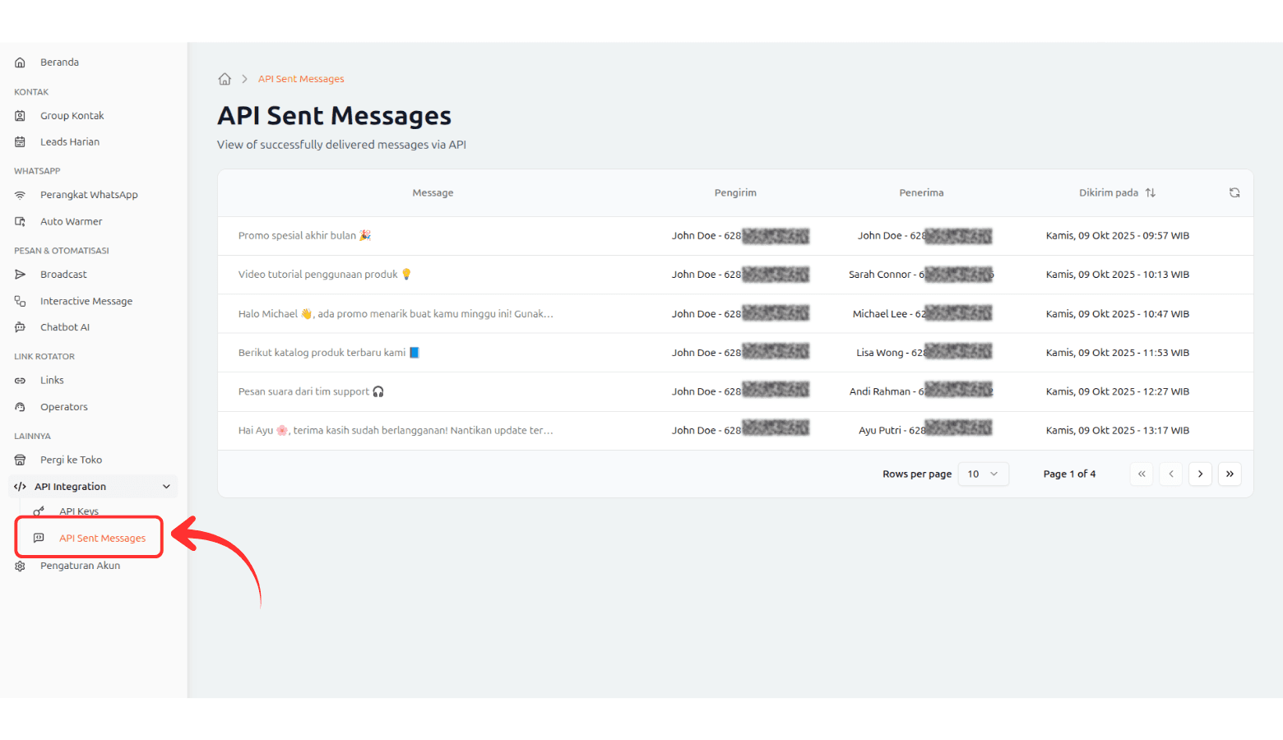Click the Pengaturan Akun gear icon
This screenshot has height=740, width=1283.
pyautogui.click(x=20, y=565)
